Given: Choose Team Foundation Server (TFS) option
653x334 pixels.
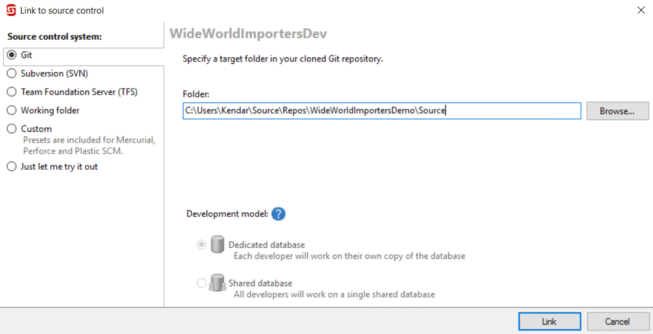Looking at the screenshot, I should [12, 92].
